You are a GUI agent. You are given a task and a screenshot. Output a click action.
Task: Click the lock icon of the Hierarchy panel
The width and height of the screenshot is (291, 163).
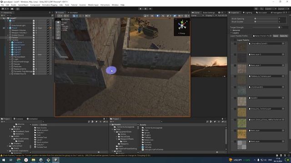(50, 13)
